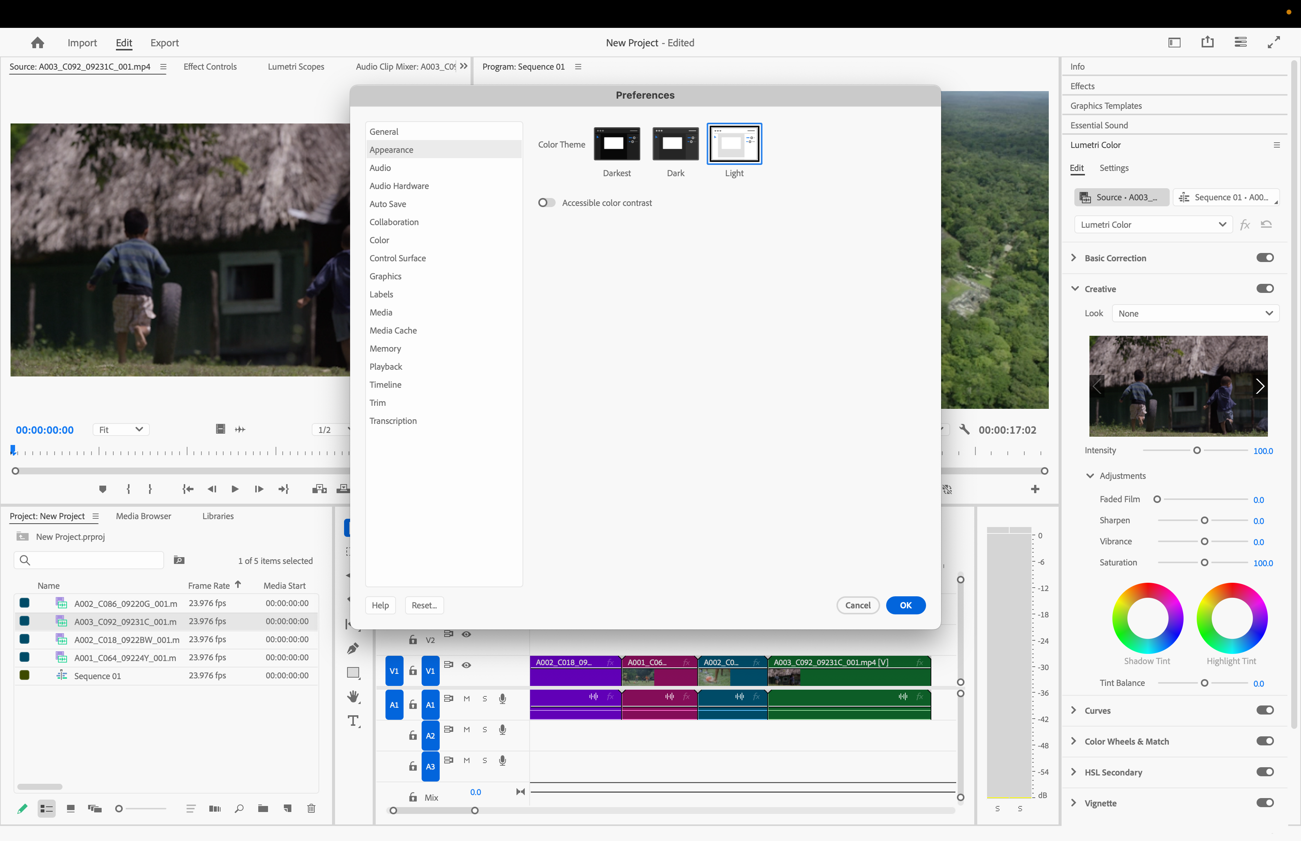The image size is (1301, 841).
Task: Click the fx bypass icon in Lumetri
Action: [x=1245, y=224]
